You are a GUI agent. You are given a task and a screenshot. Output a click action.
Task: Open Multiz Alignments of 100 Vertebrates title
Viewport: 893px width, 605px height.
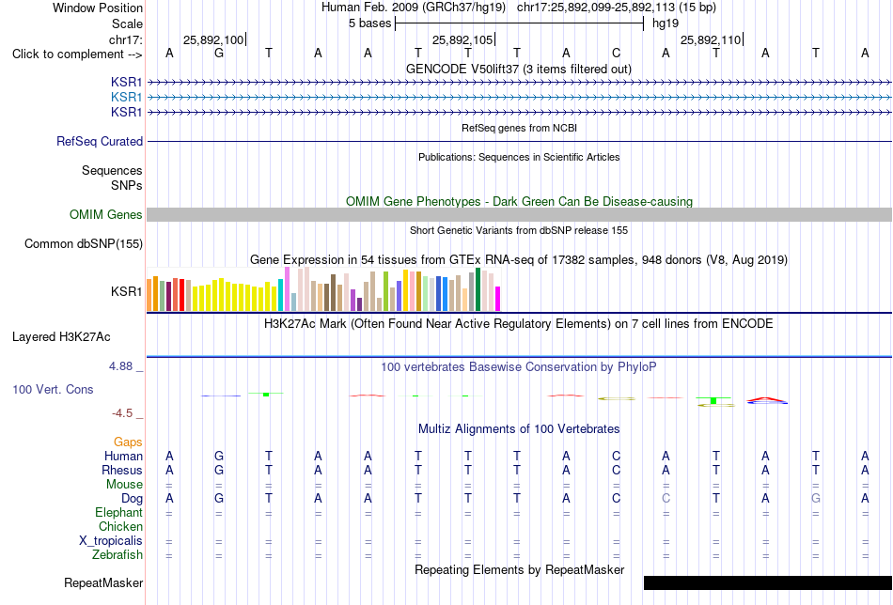(x=519, y=429)
